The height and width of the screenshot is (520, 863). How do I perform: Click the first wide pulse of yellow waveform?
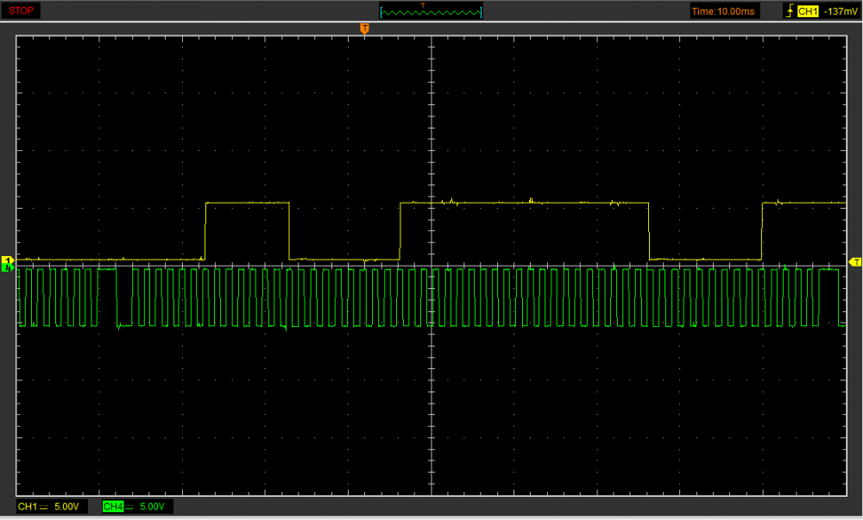247,203
